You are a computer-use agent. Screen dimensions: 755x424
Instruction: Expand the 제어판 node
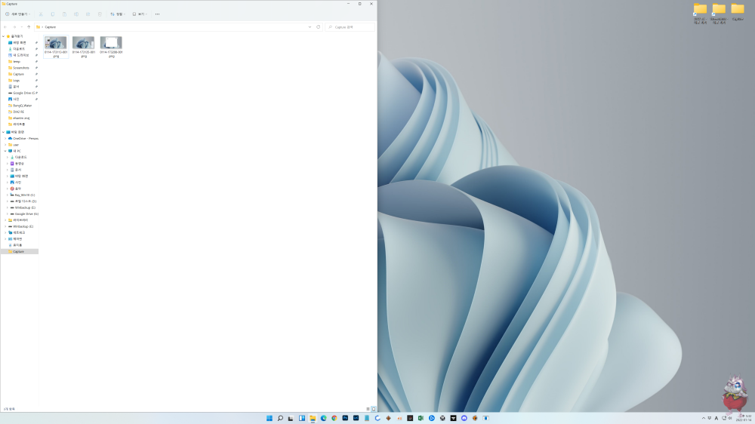(5, 238)
